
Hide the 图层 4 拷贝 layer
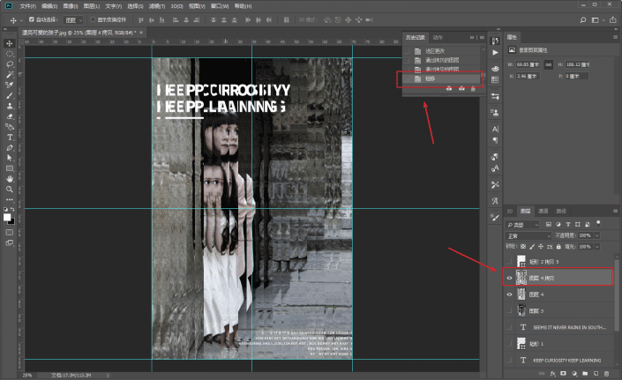[509, 278]
